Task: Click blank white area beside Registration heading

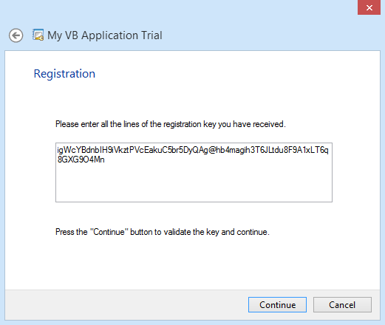Action: [x=222, y=74]
